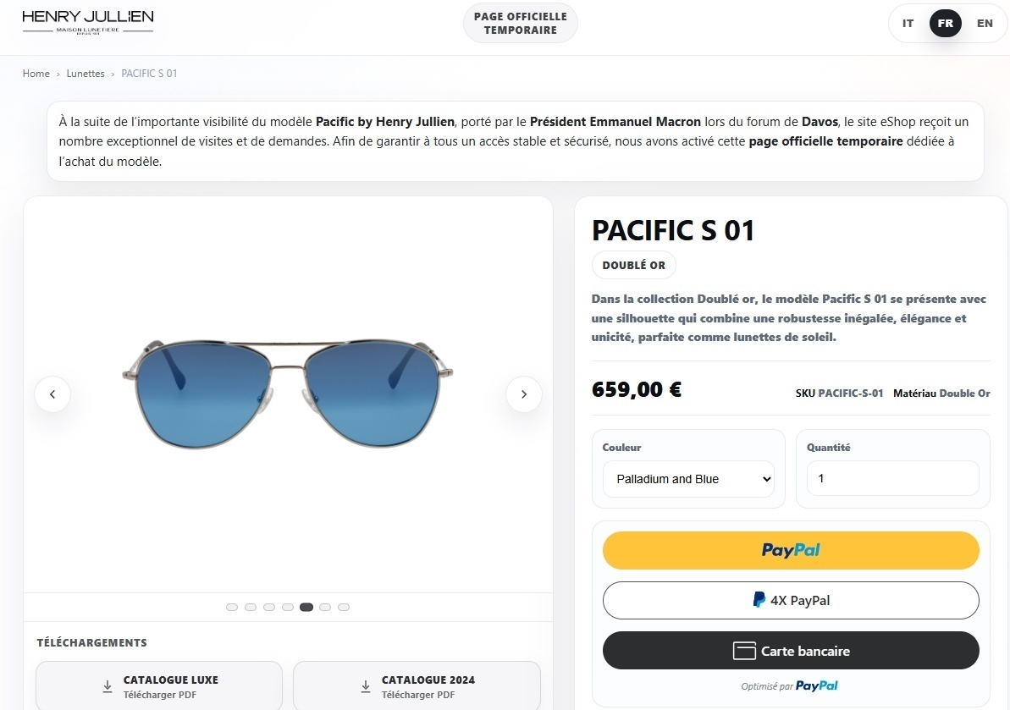This screenshot has height=710, width=1010.
Task: Click the yellow PayPal checkout button
Action: point(791,550)
